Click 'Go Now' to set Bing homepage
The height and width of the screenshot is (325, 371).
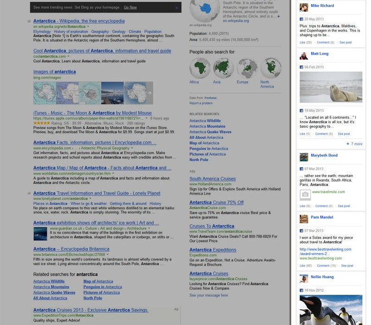click(x=130, y=7)
